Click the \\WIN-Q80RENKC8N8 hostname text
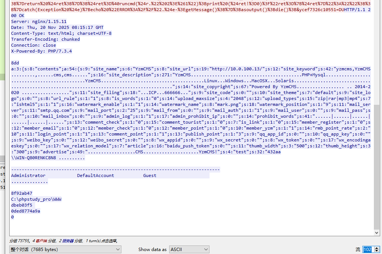 click(x=33, y=158)
